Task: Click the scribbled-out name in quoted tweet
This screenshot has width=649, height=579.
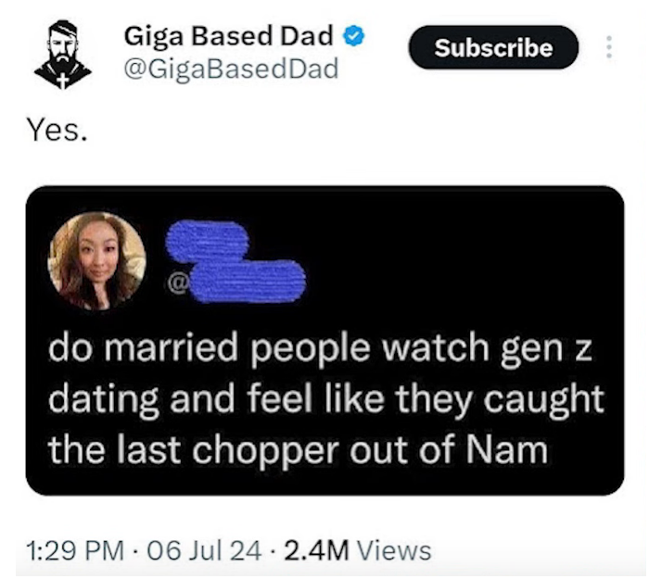Action: pyautogui.click(x=207, y=241)
